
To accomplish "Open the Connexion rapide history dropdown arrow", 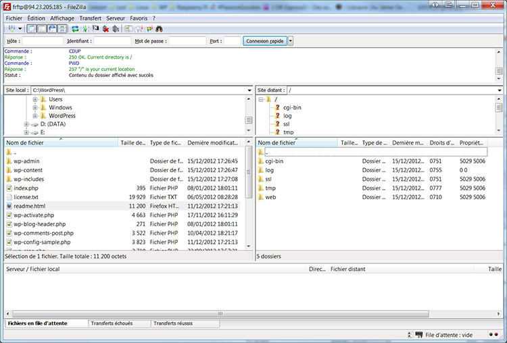I will (291, 41).
